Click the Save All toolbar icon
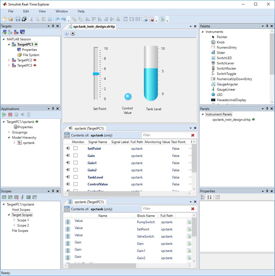Image resolution: width=275 pixels, height=276 pixels. 24,19
